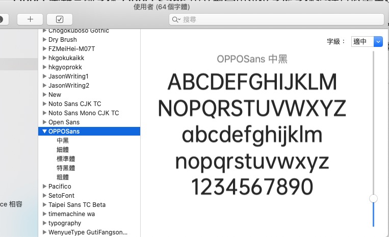This screenshot has height=237, width=389.
Task: Select the Noto Sans Mono CJK TC name
Action: pos(84,113)
